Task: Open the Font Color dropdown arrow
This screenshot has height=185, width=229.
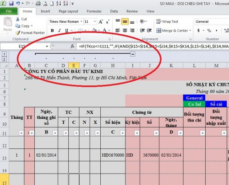Action: tap(109, 30)
